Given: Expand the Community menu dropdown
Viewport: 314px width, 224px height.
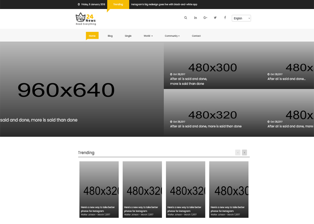Looking at the screenshot, I should (172, 36).
